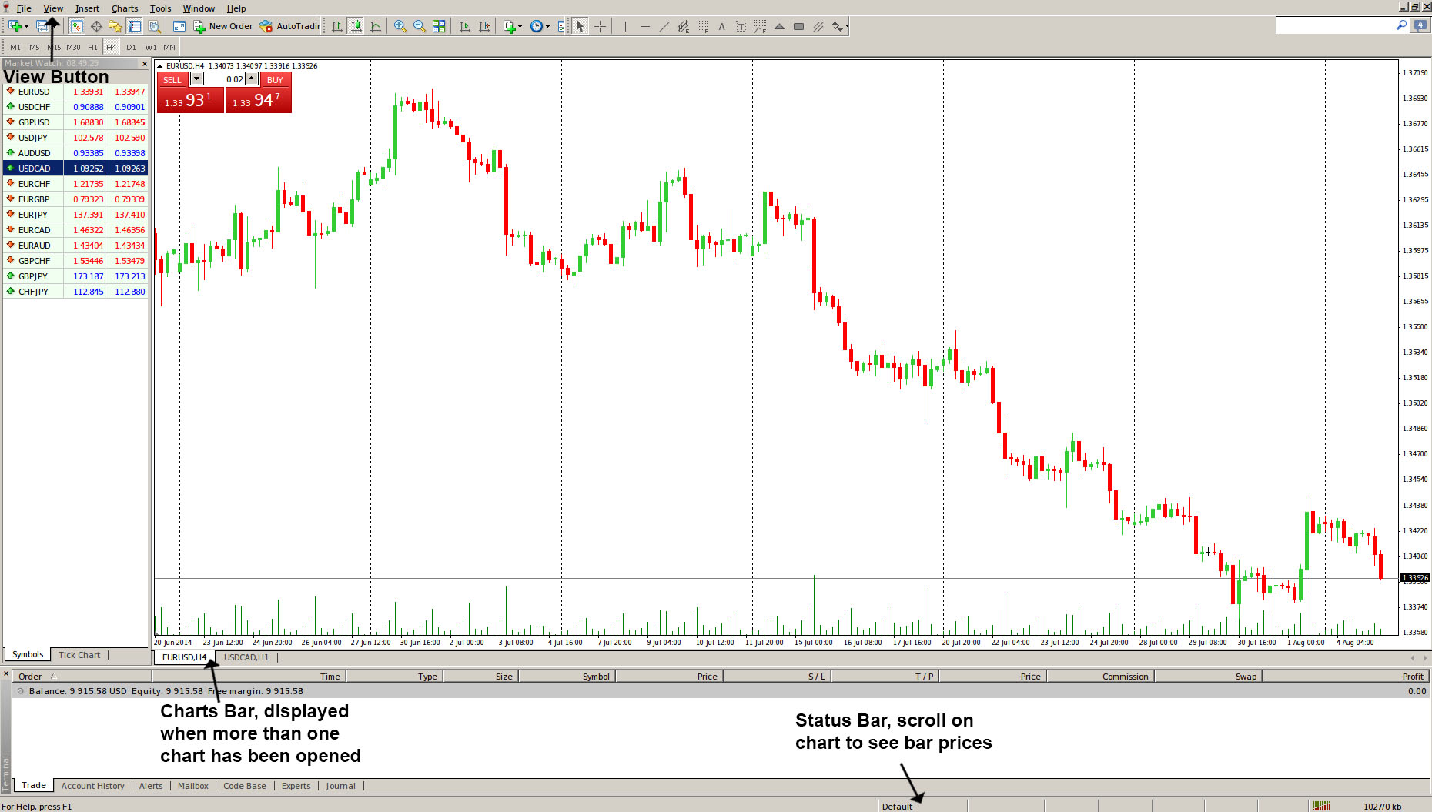Switch chart to candlestick display
This screenshot has height=812, width=1432.
[356, 26]
